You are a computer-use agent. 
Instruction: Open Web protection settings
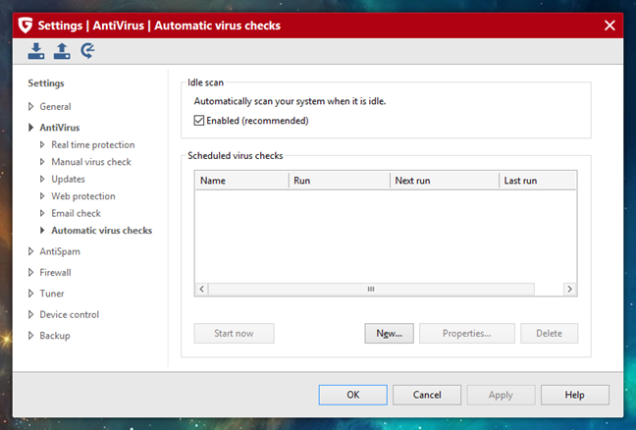click(83, 196)
